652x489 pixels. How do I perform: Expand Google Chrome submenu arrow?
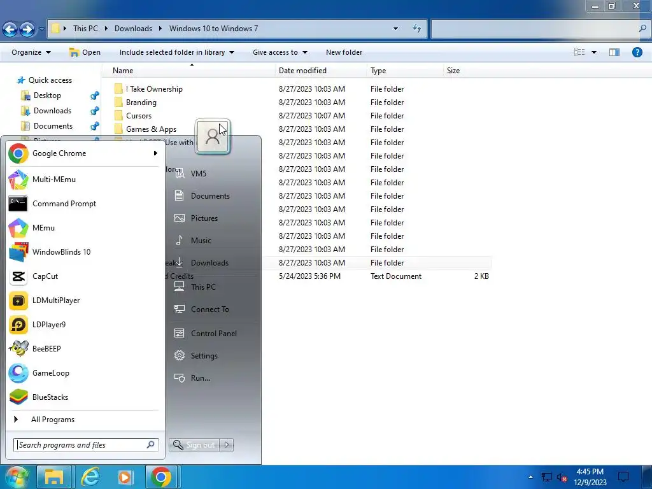pos(155,153)
